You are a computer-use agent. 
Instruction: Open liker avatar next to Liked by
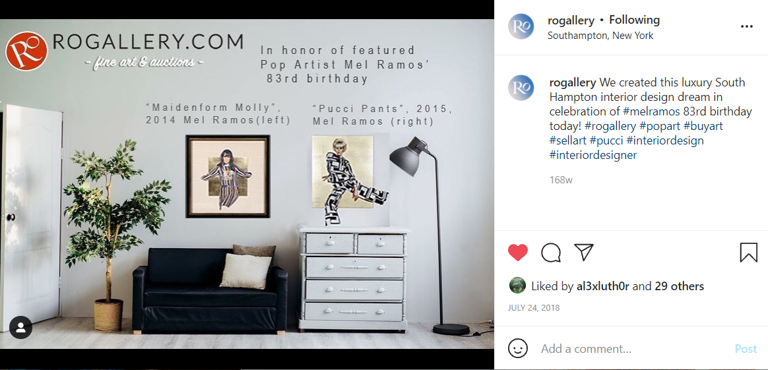518,286
